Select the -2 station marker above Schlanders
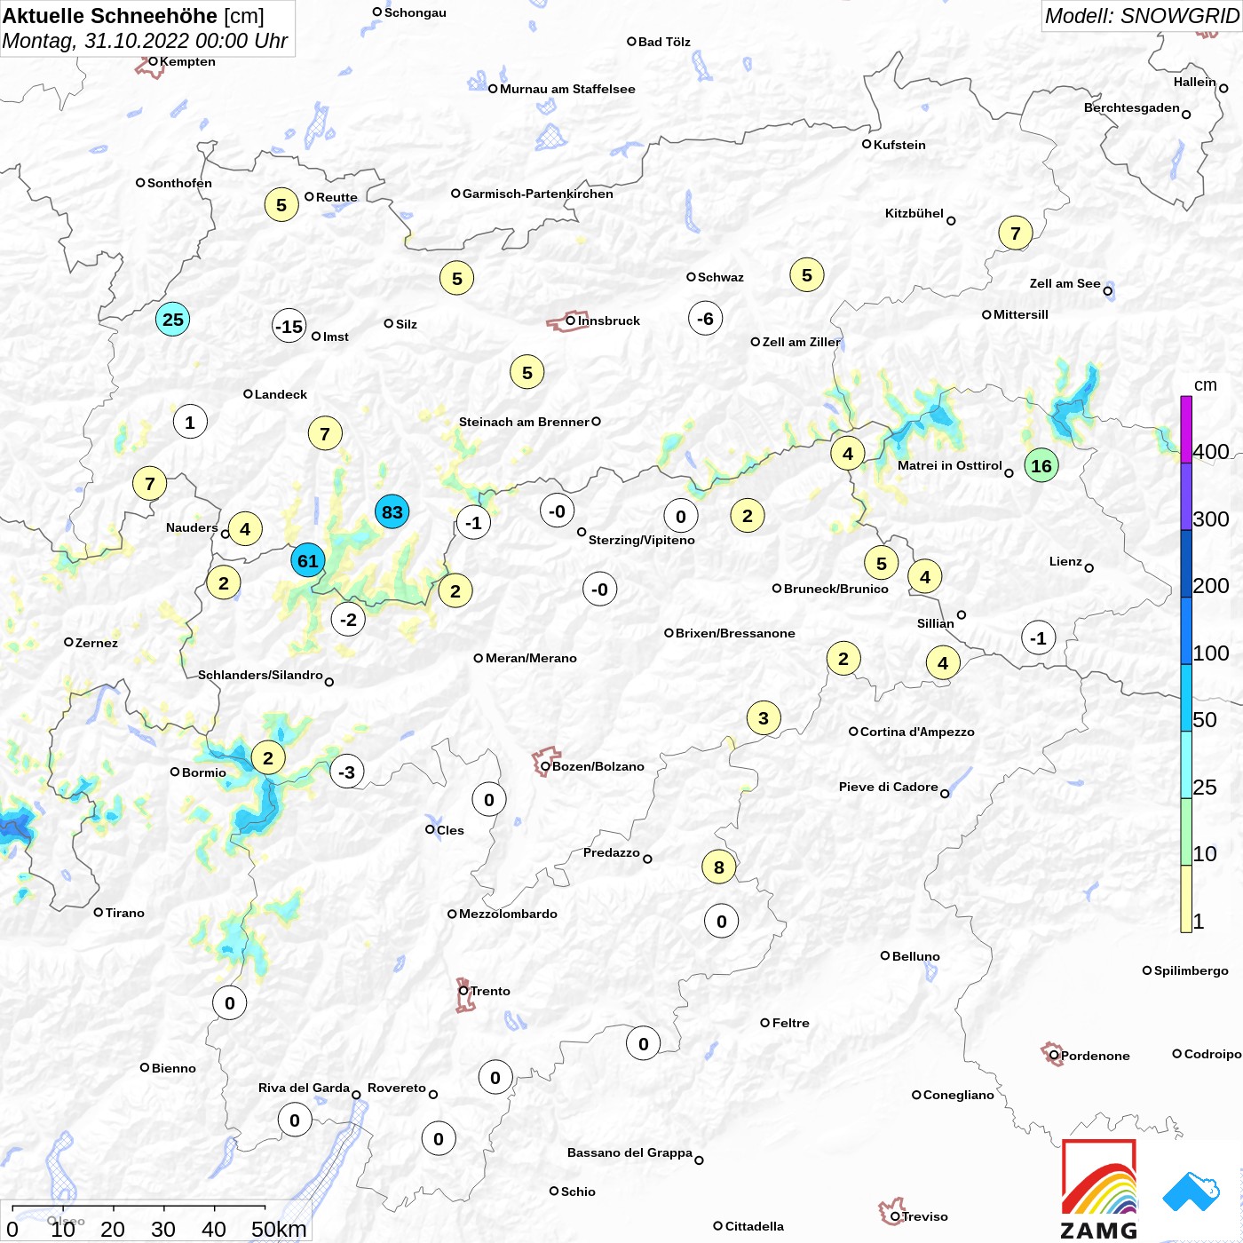The height and width of the screenshot is (1243, 1243). [349, 619]
